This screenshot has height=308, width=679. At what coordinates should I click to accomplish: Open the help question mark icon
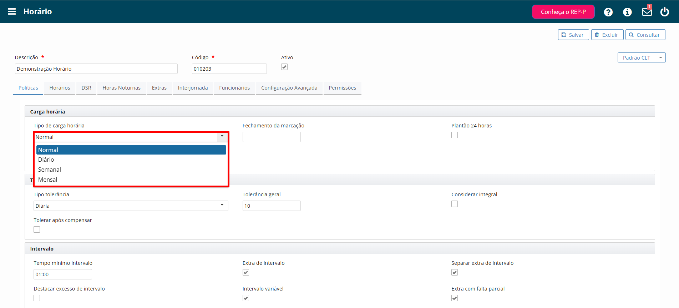point(608,12)
